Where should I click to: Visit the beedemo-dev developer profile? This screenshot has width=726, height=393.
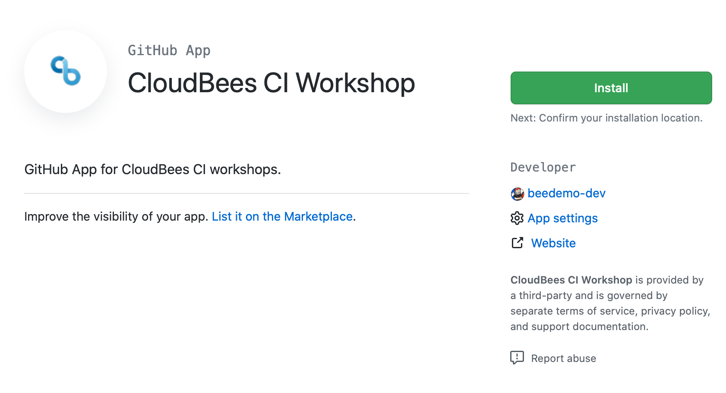click(x=566, y=193)
